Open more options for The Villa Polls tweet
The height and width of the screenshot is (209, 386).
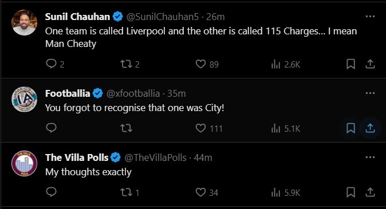coord(370,157)
